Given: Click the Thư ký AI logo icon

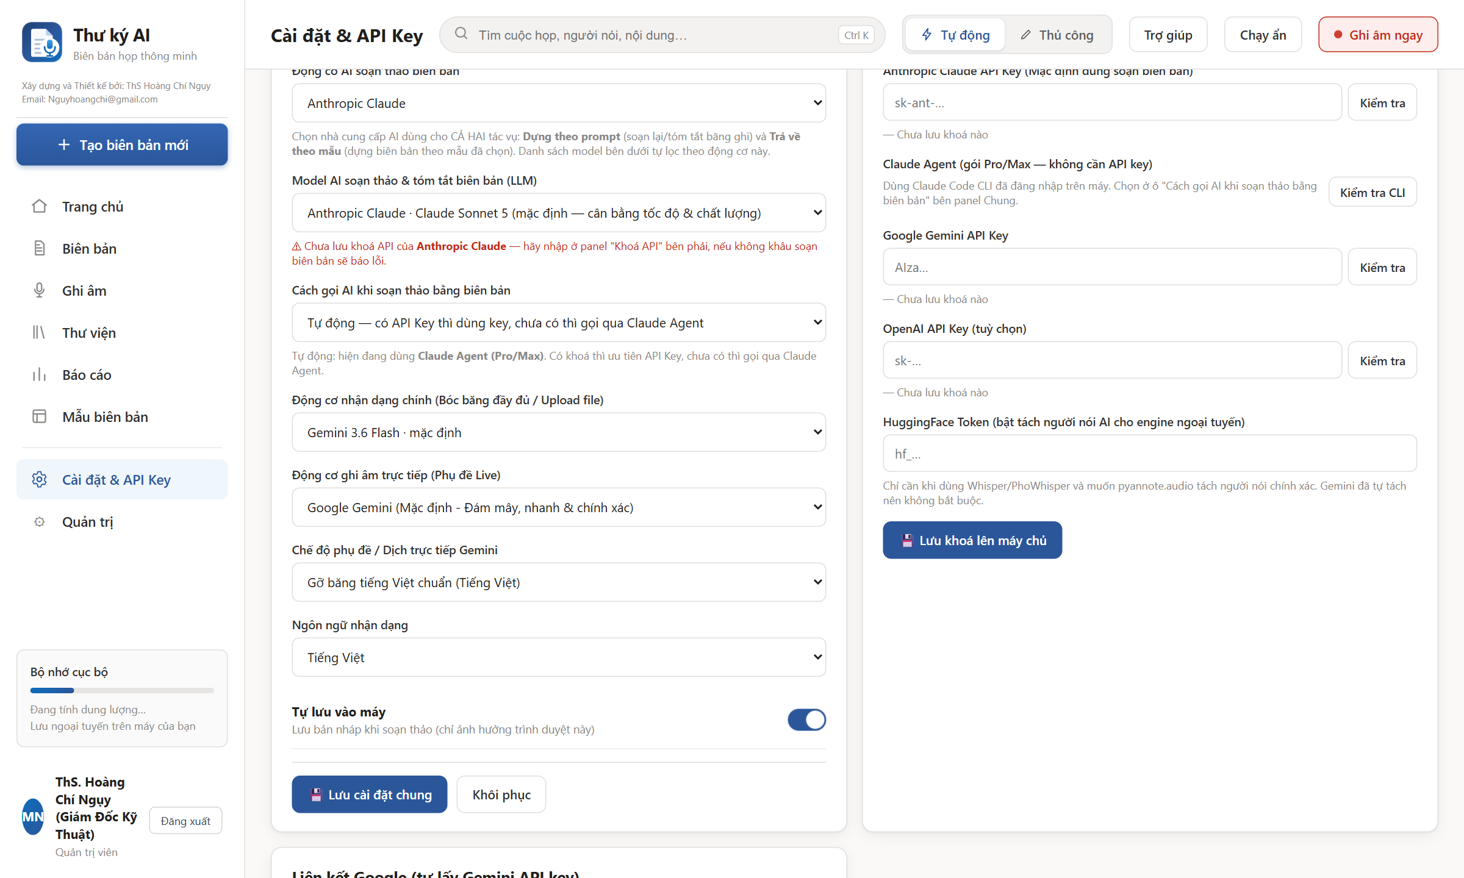Looking at the screenshot, I should click(x=42, y=42).
